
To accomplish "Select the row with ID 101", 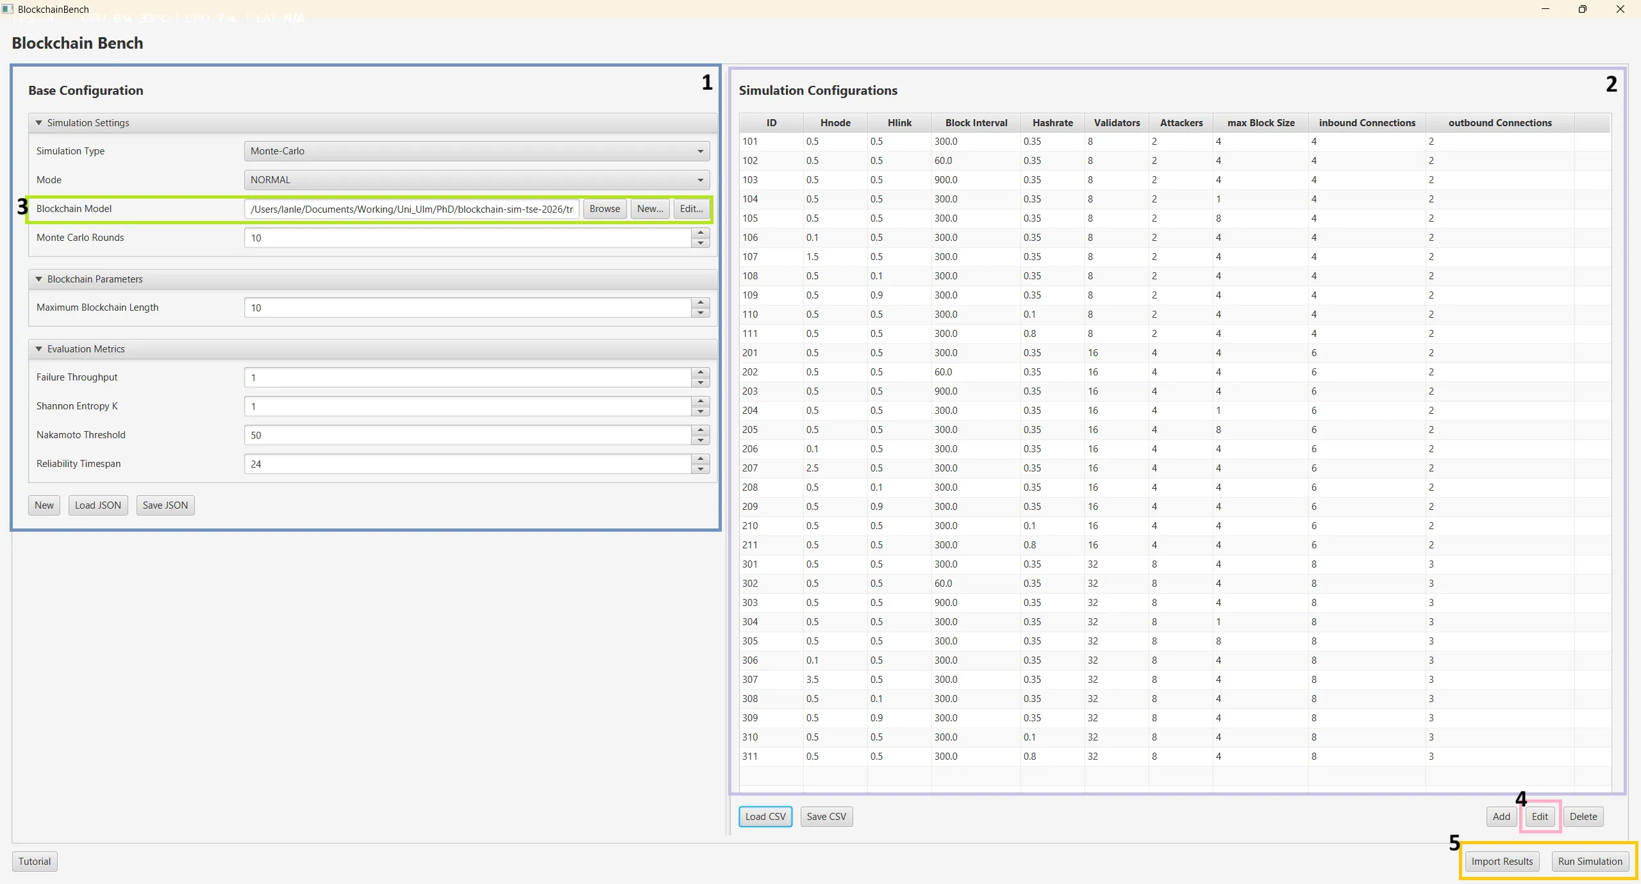I will (x=1175, y=142).
